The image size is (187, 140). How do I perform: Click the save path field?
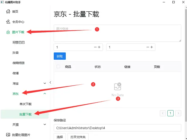pyautogui.click(x=117, y=128)
